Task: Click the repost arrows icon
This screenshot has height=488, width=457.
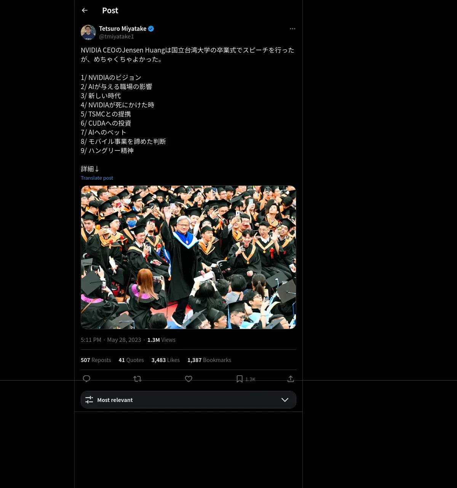Action: click(137, 379)
